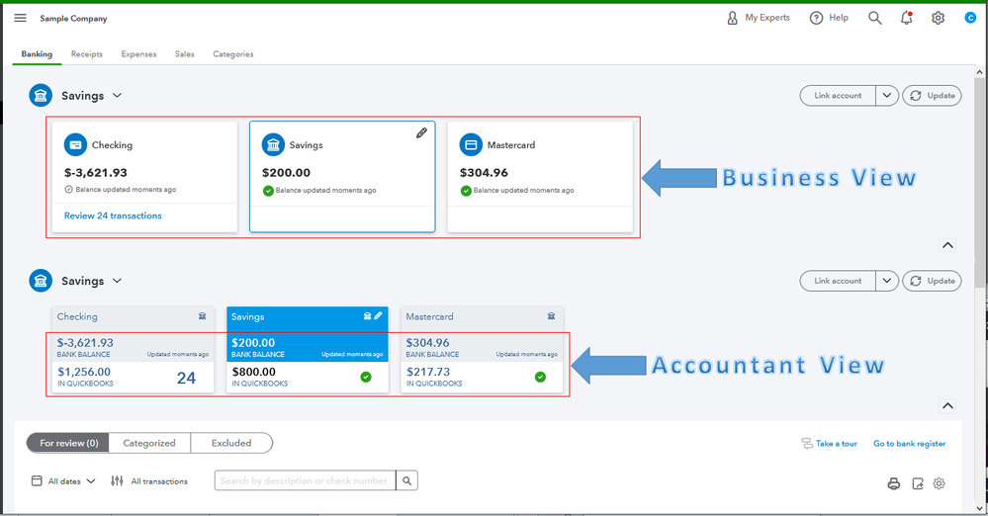Open upper Link account dropdown arrow

point(886,96)
